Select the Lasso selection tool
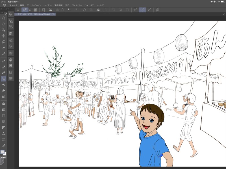This screenshot has height=169, width=226. (4, 42)
